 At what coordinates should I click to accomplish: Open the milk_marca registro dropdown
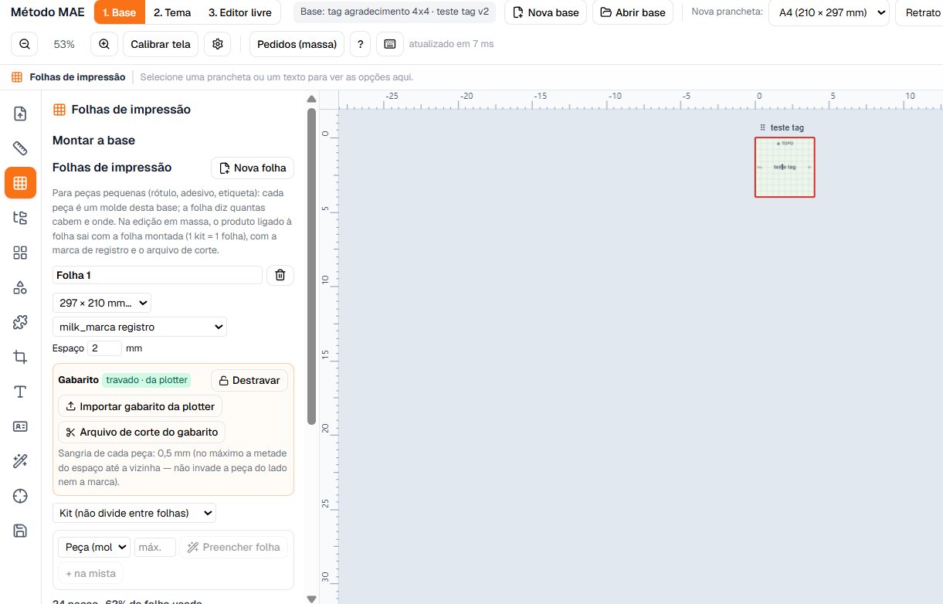[x=140, y=327]
